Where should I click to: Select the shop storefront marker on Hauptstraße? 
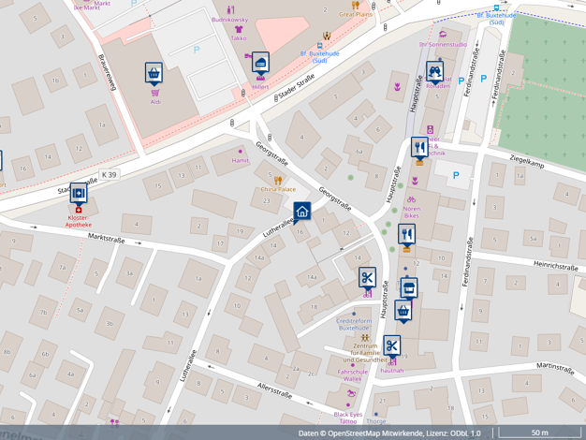pos(408,288)
